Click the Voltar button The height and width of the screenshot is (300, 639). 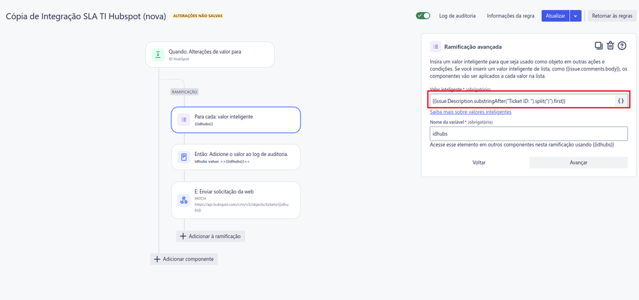479,162
